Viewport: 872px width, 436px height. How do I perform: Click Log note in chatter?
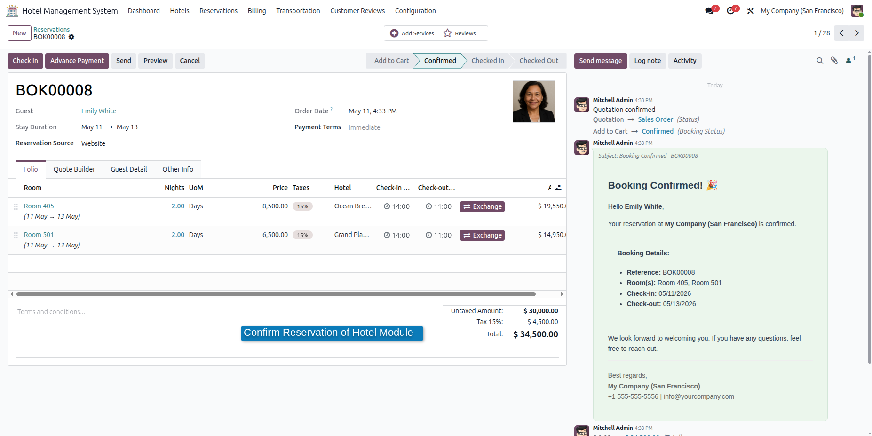[x=648, y=61]
